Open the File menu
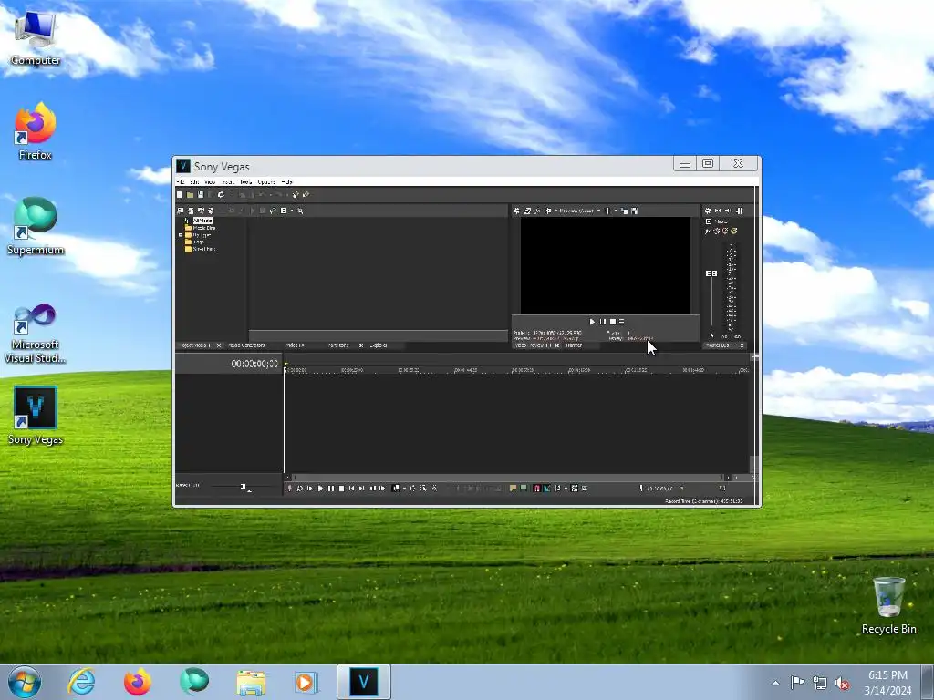 click(181, 181)
